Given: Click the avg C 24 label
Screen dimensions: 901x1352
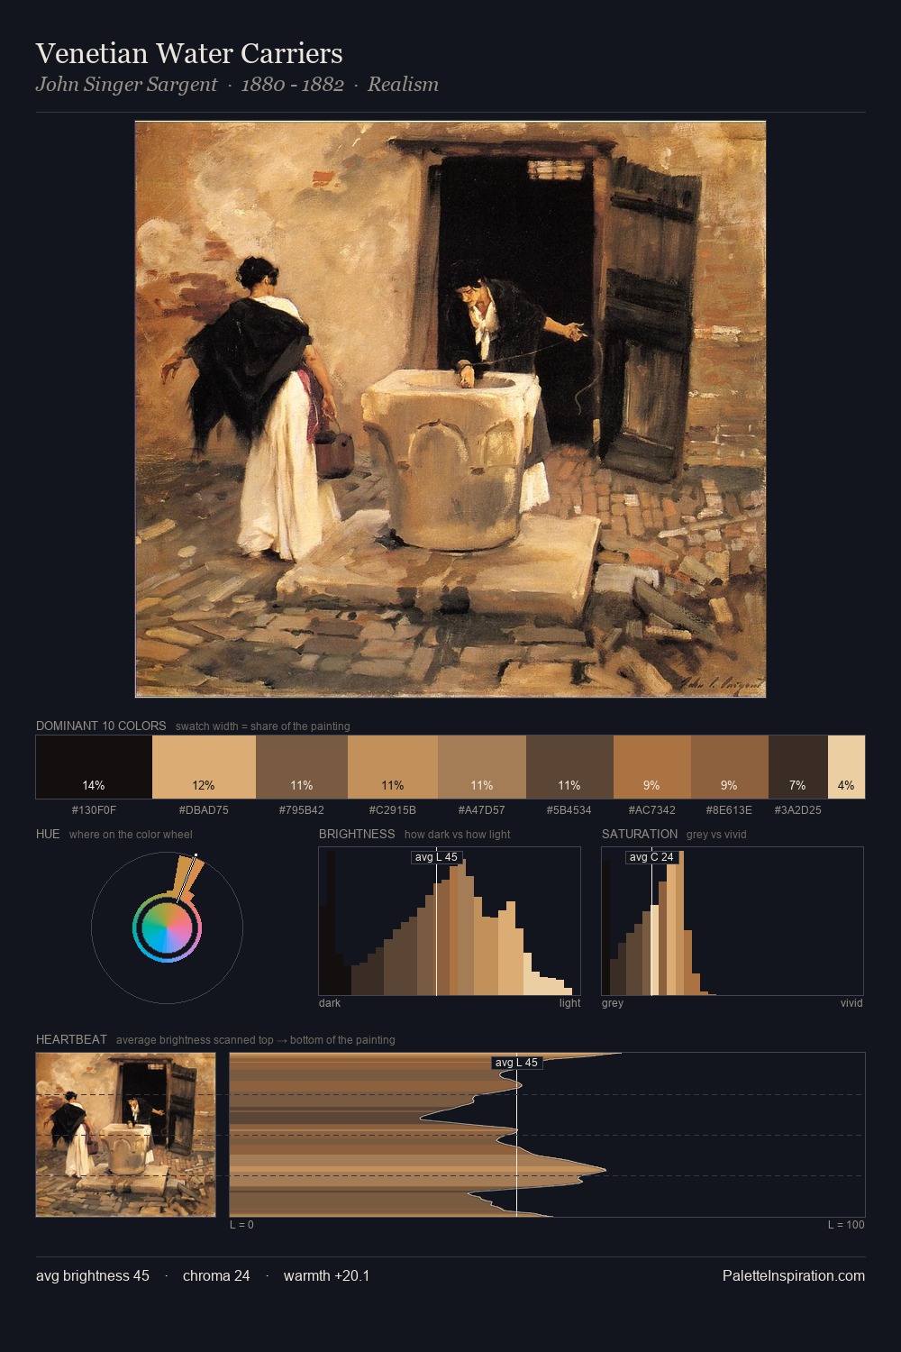Looking at the screenshot, I should pos(651,857).
